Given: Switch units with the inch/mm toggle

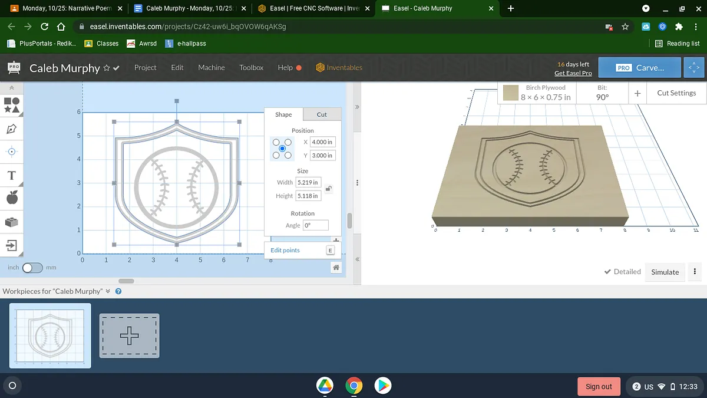Looking at the screenshot, I should (32, 268).
